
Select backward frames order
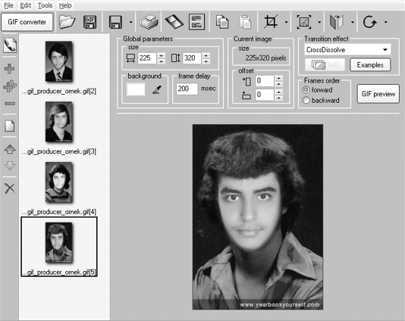pos(321,100)
